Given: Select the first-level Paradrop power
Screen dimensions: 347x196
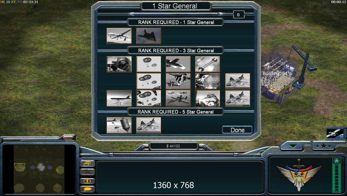Looking at the screenshot, I should [148, 64].
